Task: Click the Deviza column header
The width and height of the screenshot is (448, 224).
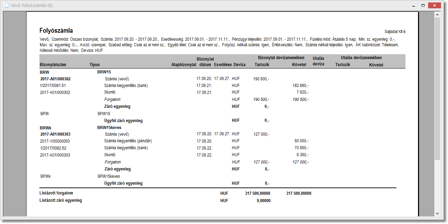Action: point(240,65)
